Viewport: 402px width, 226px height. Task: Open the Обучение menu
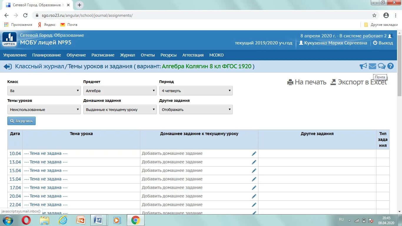(76, 55)
